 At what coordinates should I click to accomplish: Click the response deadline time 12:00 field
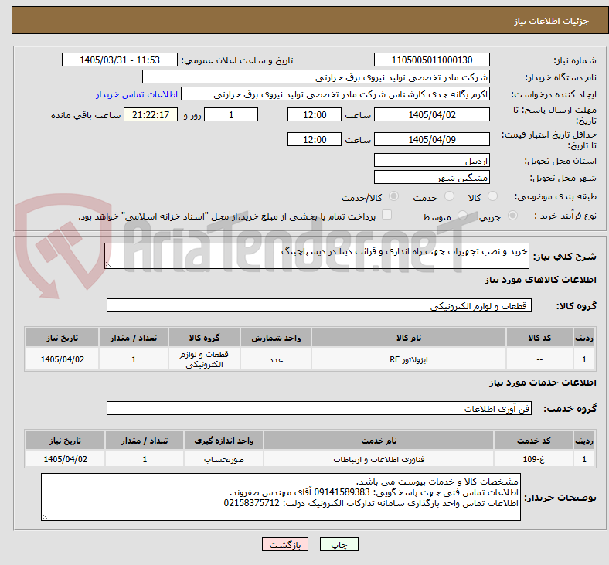click(315, 114)
